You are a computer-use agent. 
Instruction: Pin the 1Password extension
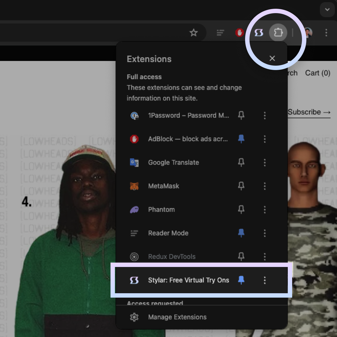pyautogui.click(x=241, y=115)
